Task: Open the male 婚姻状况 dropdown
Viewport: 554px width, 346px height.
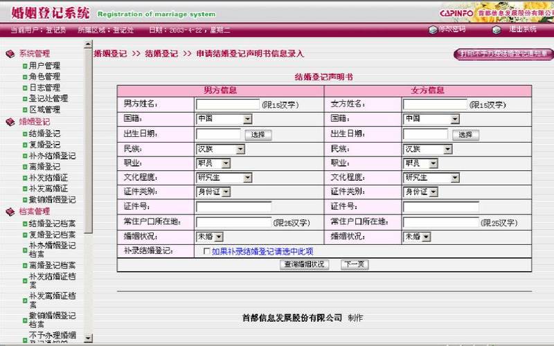Action: coord(210,237)
